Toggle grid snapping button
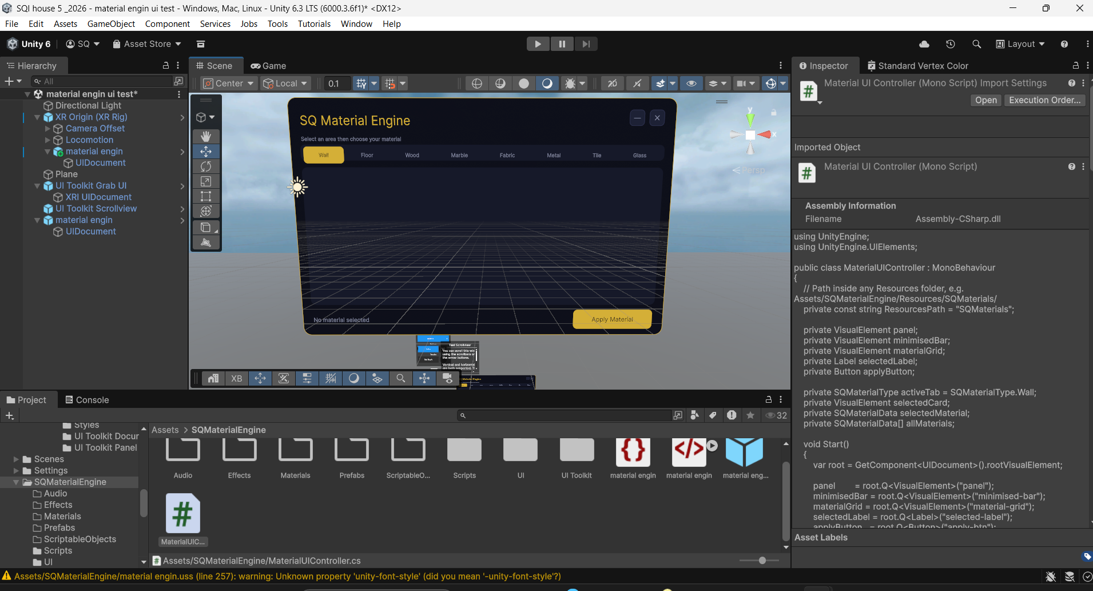 click(361, 84)
